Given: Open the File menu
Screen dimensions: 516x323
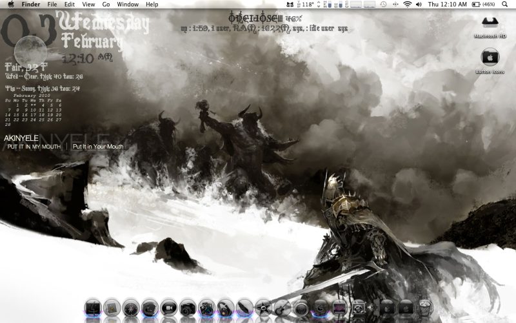Looking at the screenshot, I should [x=52, y=5].
